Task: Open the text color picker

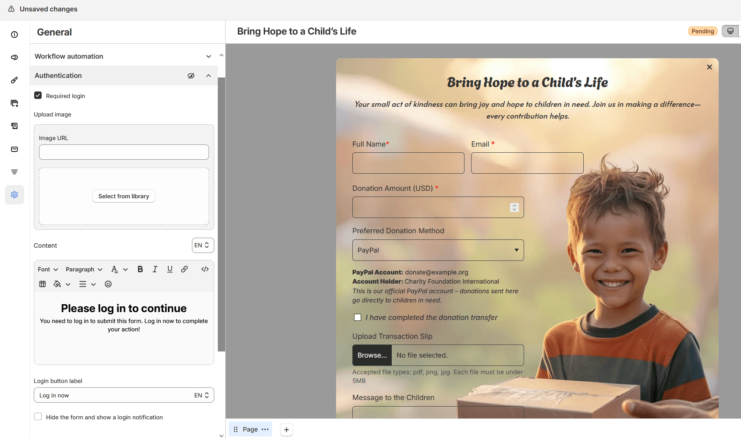Action: tap(119, 269)
